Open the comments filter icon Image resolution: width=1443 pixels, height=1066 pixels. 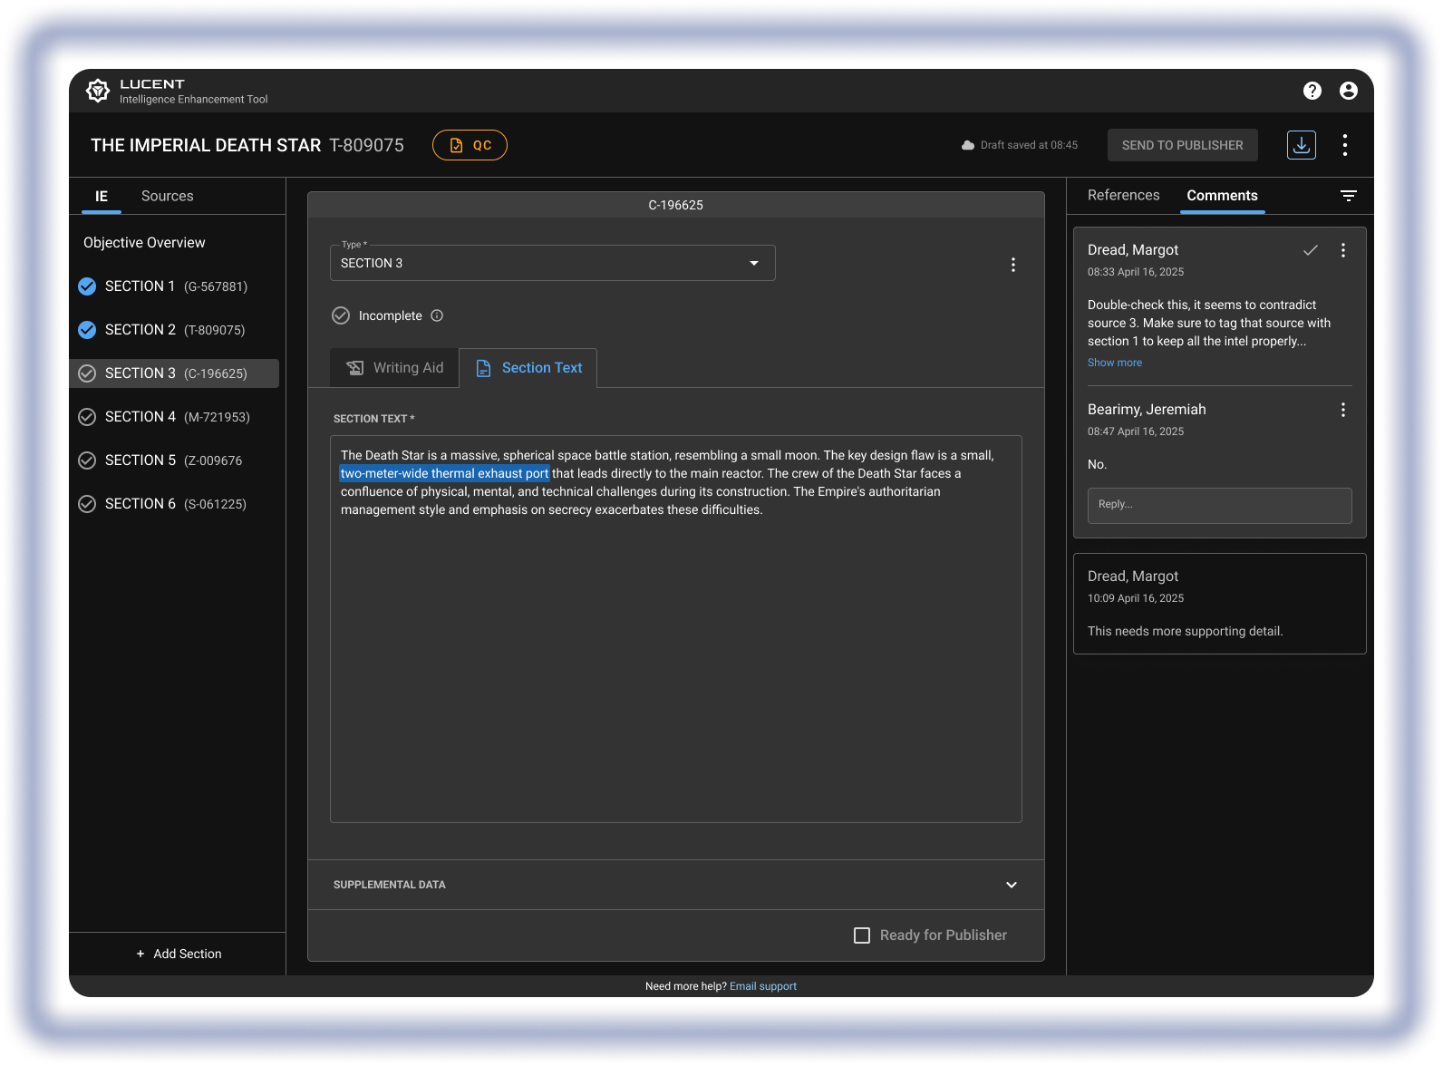1349,196
